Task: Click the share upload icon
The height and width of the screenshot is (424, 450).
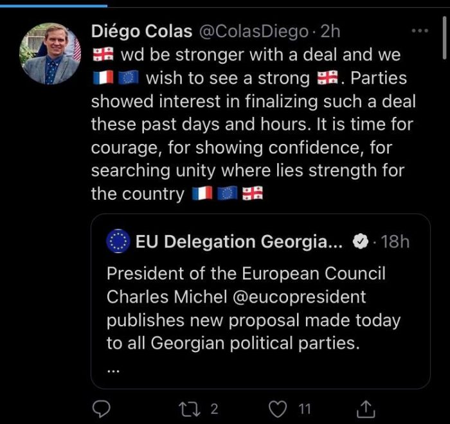Action: (365, 408)
